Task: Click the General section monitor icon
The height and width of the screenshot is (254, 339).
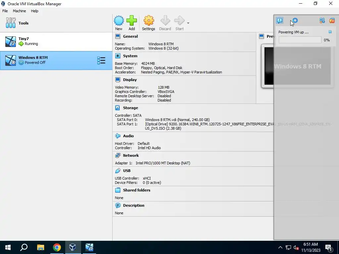Action: [x=118, y=36]
